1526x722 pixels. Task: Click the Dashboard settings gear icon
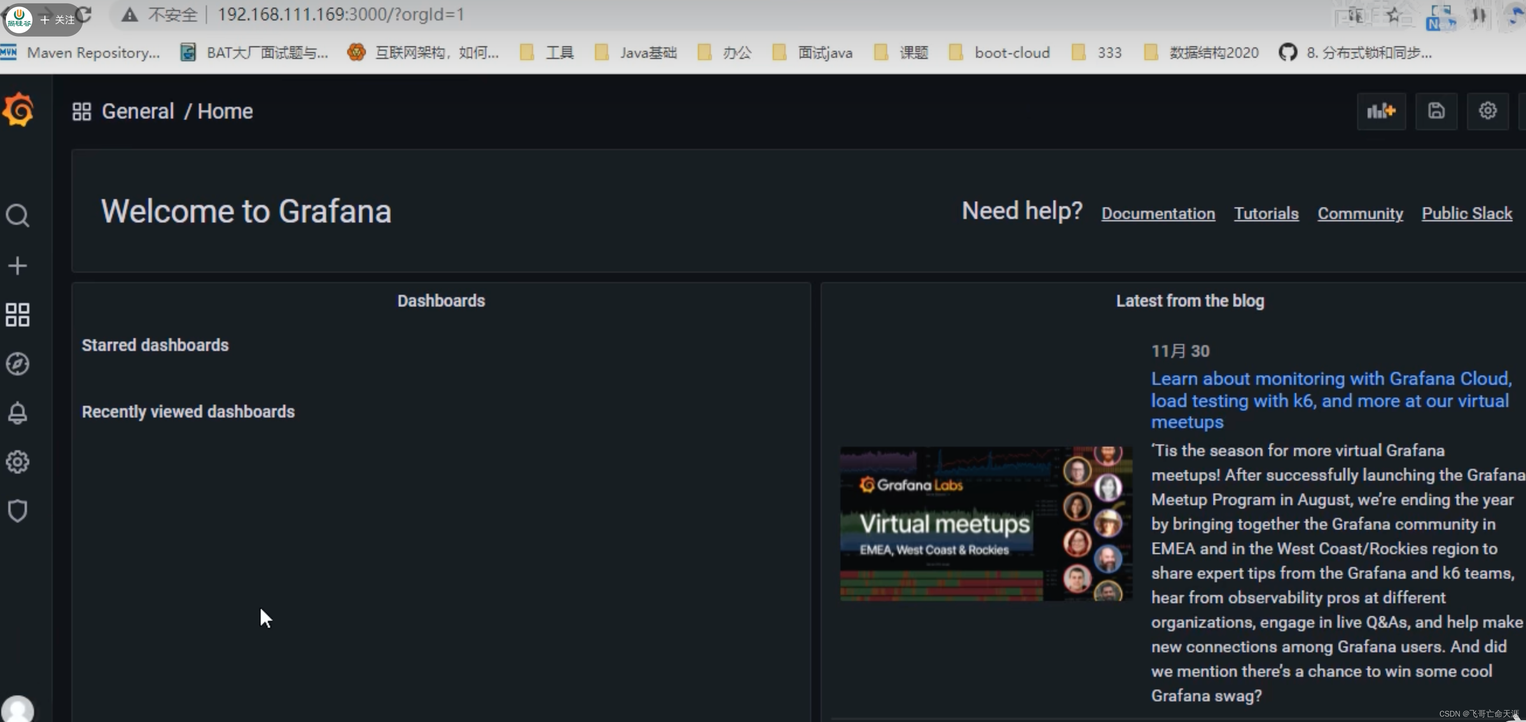(1488, 111)
